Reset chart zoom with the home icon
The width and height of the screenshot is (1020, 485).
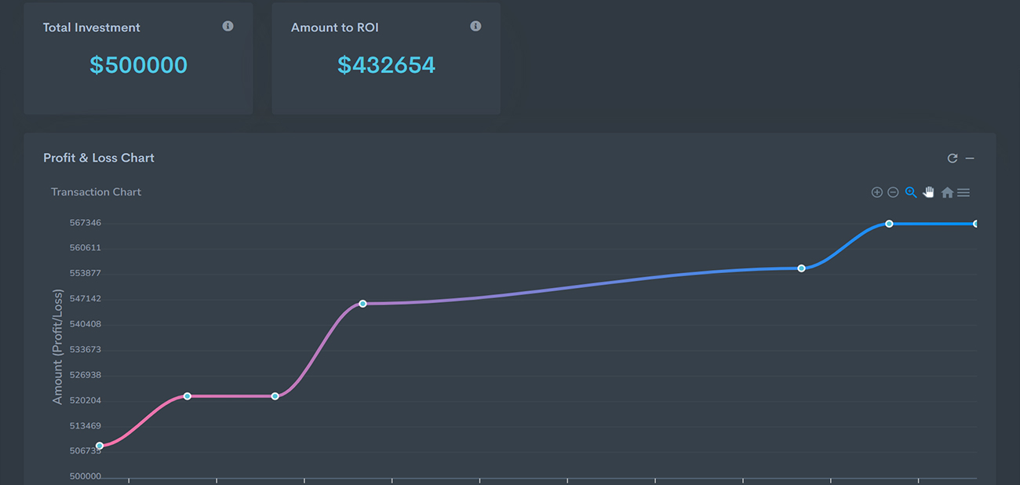click(x=947, y=192)
